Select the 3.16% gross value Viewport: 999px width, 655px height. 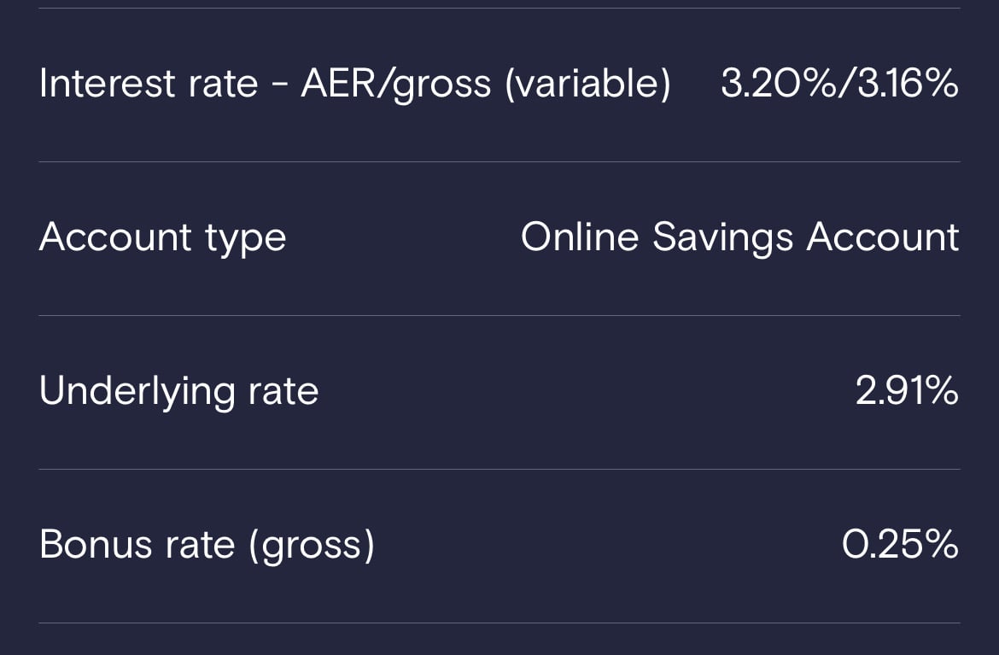[x=908, y=84]
